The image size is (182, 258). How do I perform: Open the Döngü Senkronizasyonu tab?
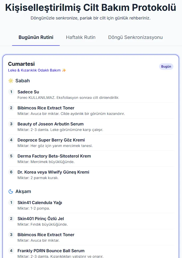135,37
